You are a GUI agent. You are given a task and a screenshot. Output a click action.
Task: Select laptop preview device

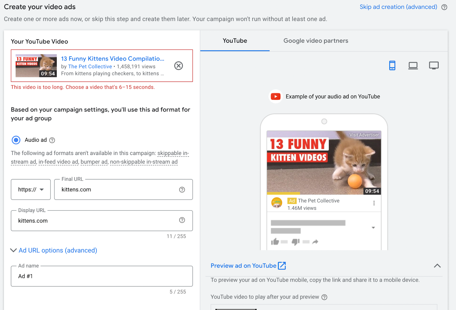point(413,66)
